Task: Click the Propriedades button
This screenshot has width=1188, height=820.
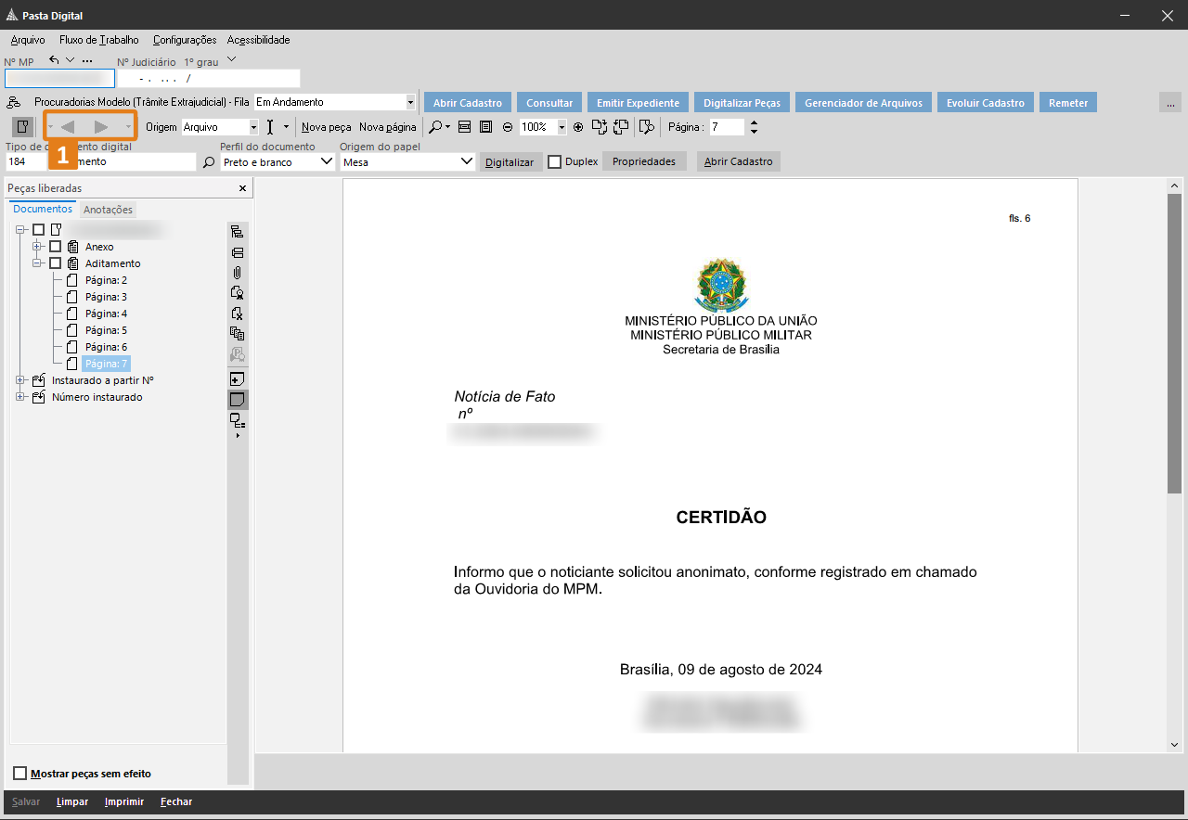Action: click(644, 161)
